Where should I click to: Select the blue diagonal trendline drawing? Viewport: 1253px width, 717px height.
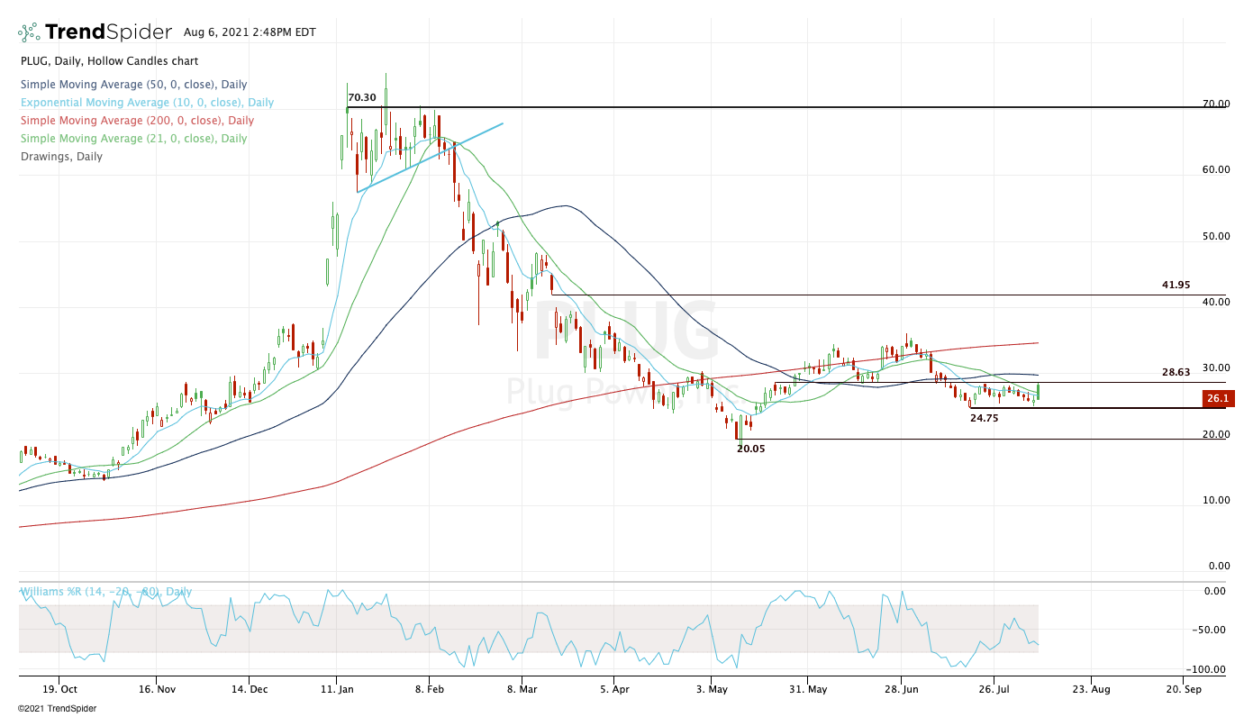(x=432, y=157)
